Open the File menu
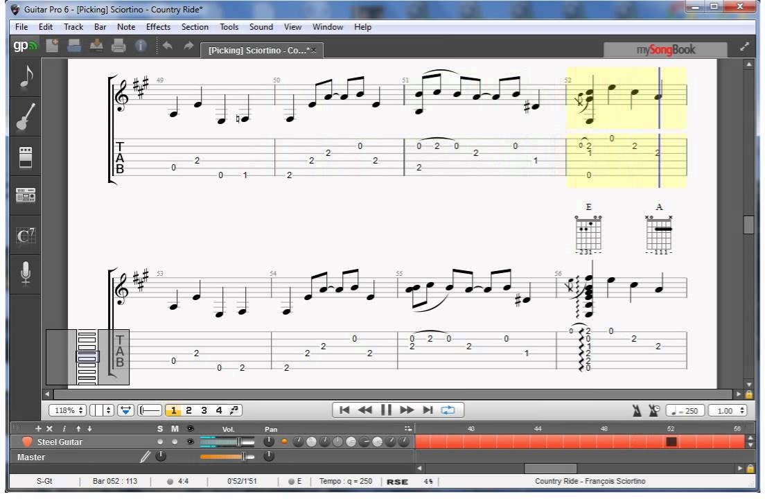Viewport: 765px width, 499px height. [21, 27]
